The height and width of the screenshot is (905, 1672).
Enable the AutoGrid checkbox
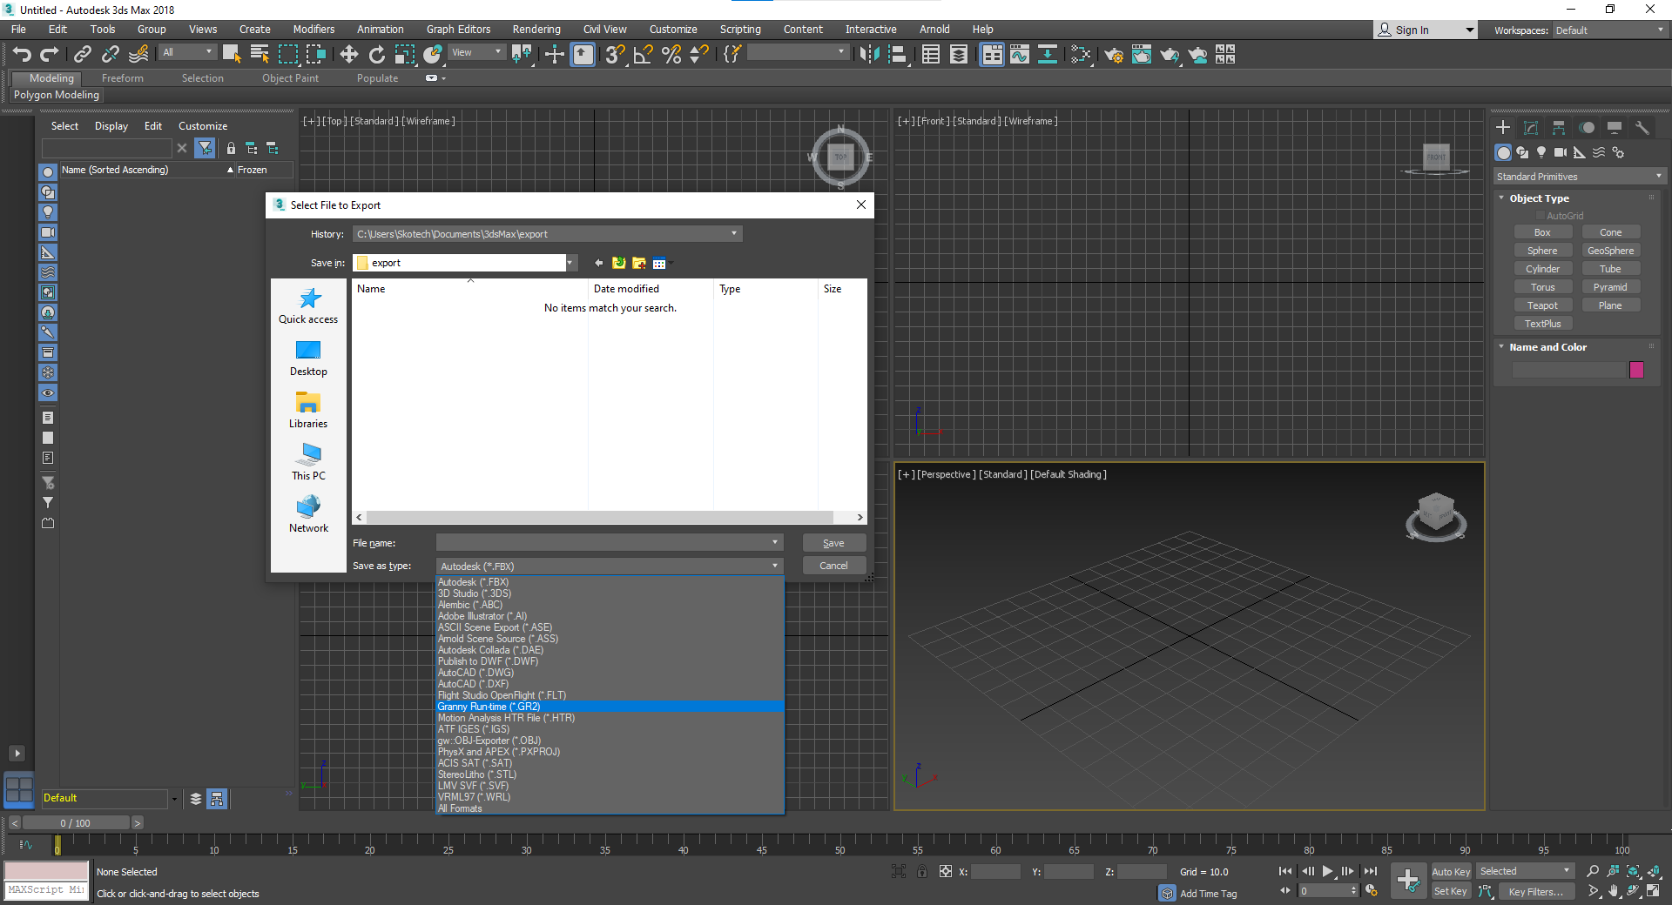click(1541, 216)
